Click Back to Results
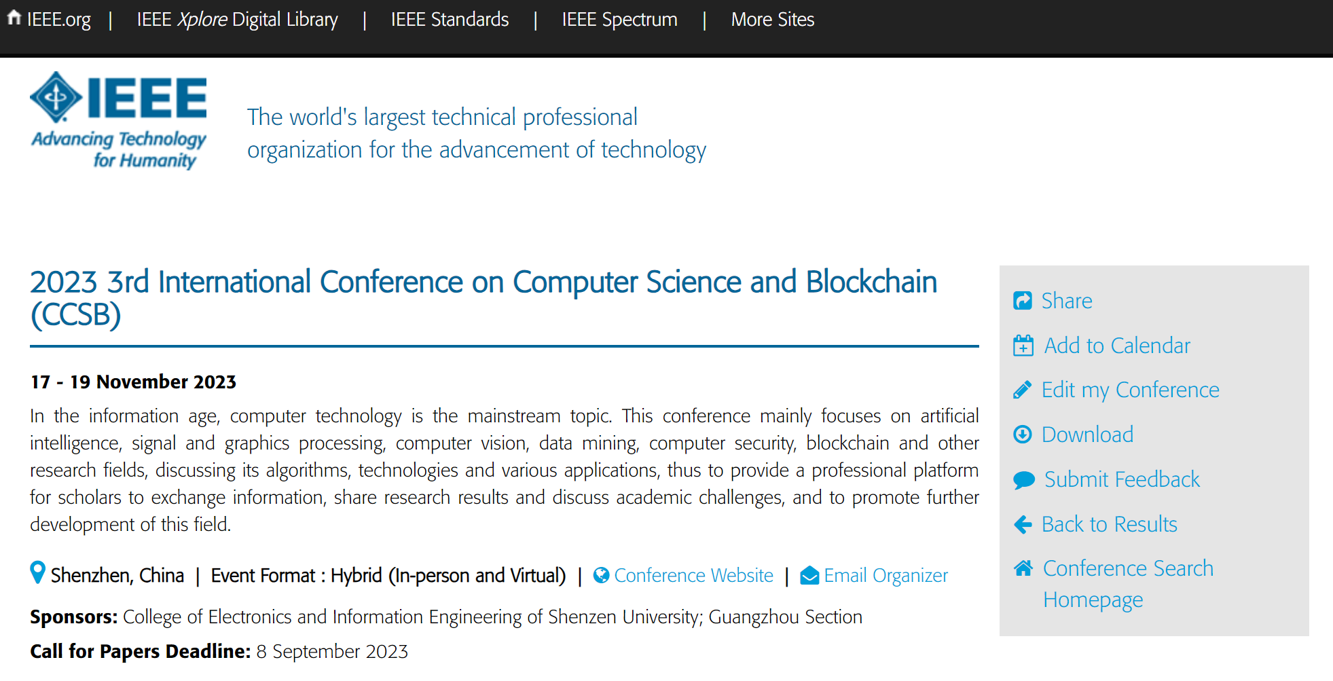The image size is (1333, 681). tap(1109, 524)
